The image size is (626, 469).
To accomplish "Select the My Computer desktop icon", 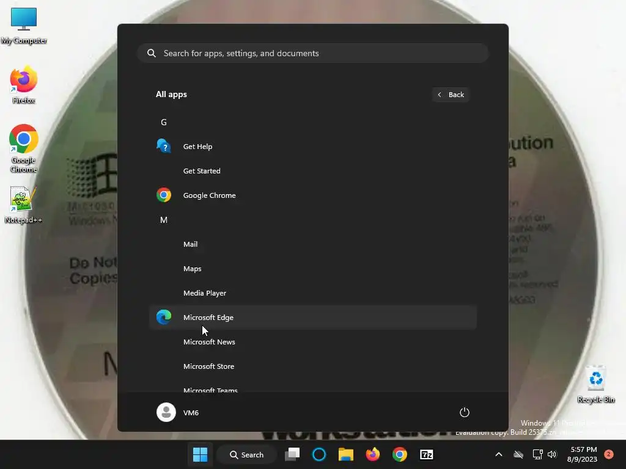I will (24, 26).
